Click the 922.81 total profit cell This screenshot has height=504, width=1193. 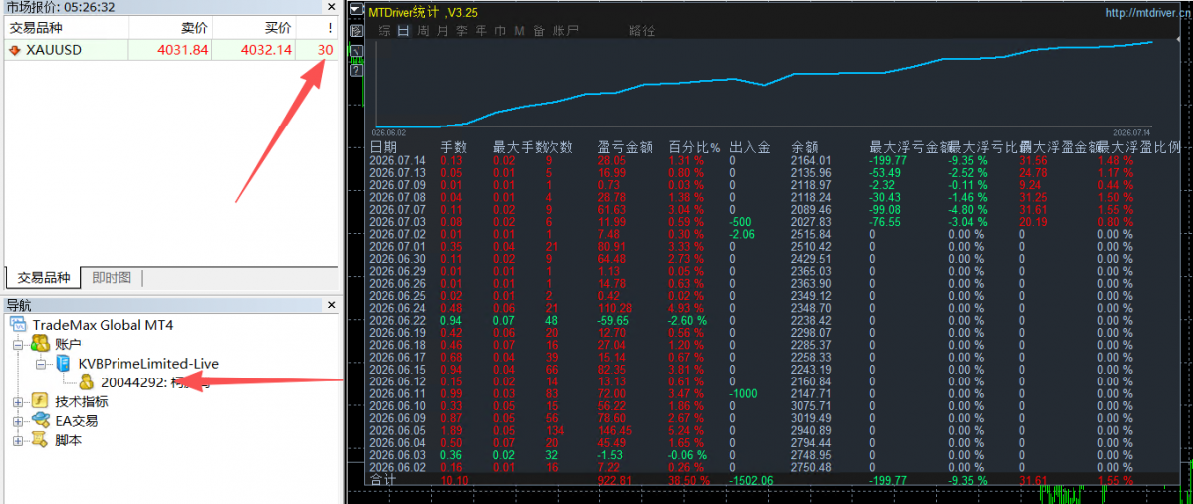coord(615,480)
